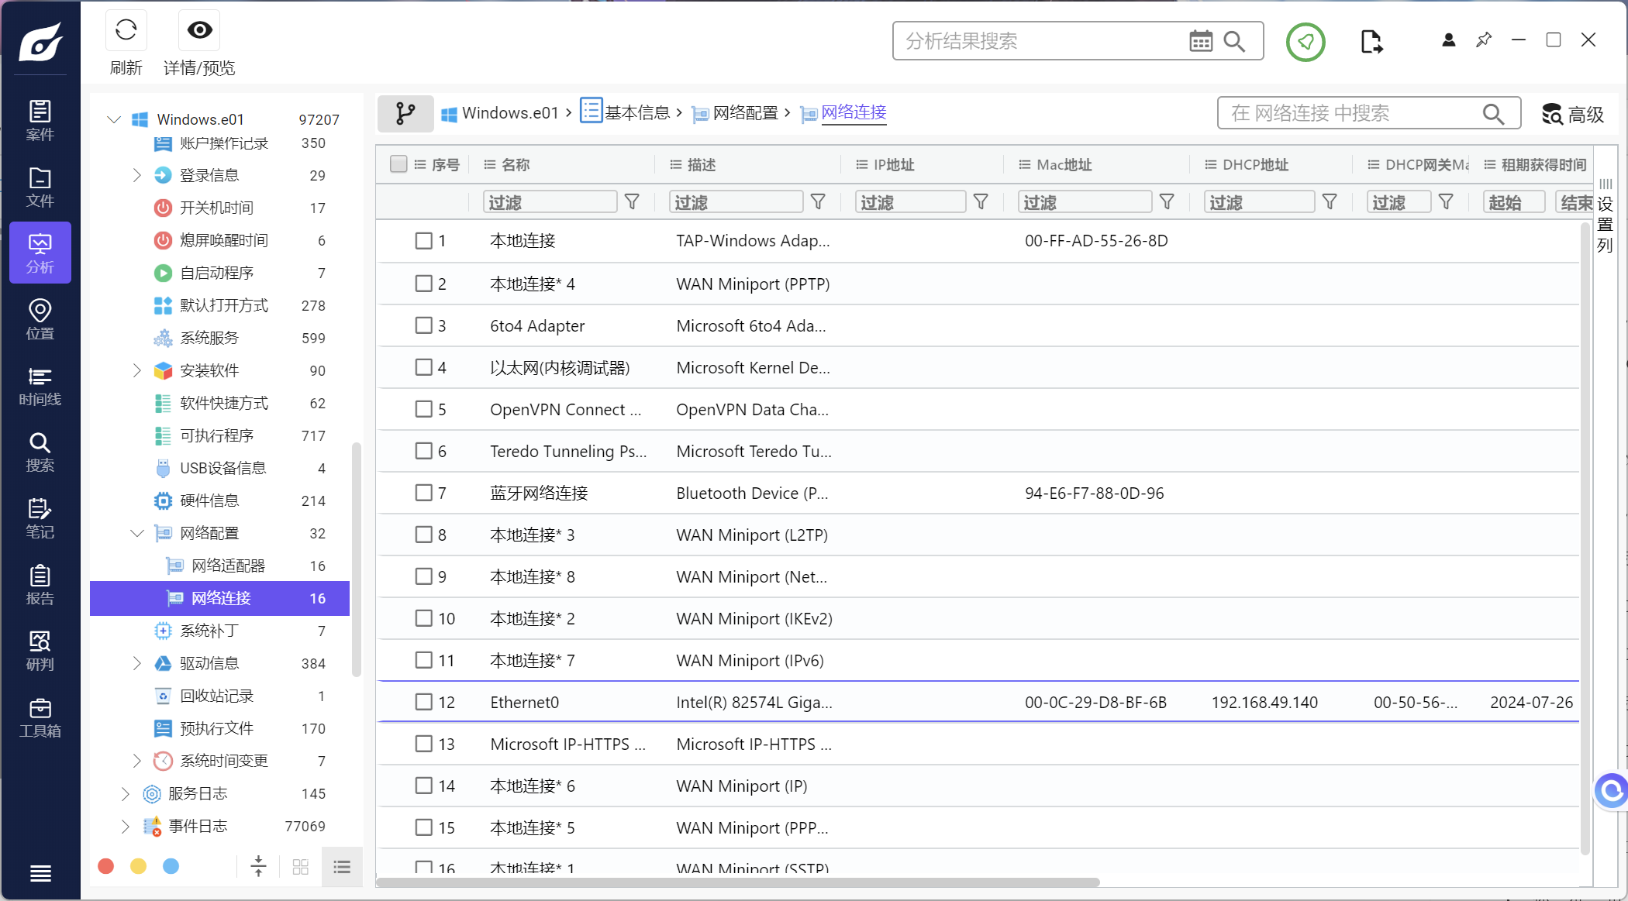Screen dimensions: 1628x901
Task: Open the 工具箱 sidebar section
Action: coord(40,718)
